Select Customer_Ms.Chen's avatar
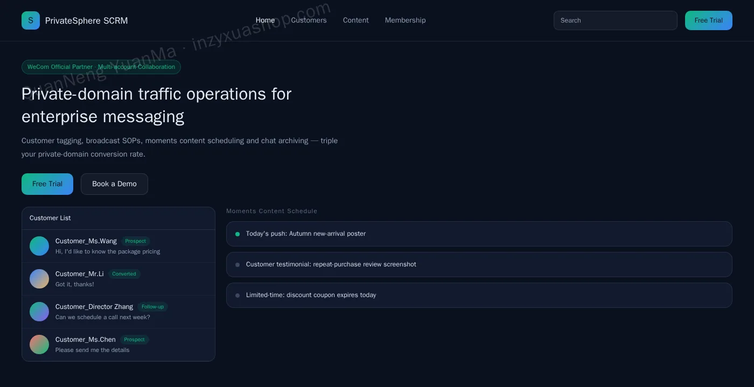 click(x=39, y=344)
